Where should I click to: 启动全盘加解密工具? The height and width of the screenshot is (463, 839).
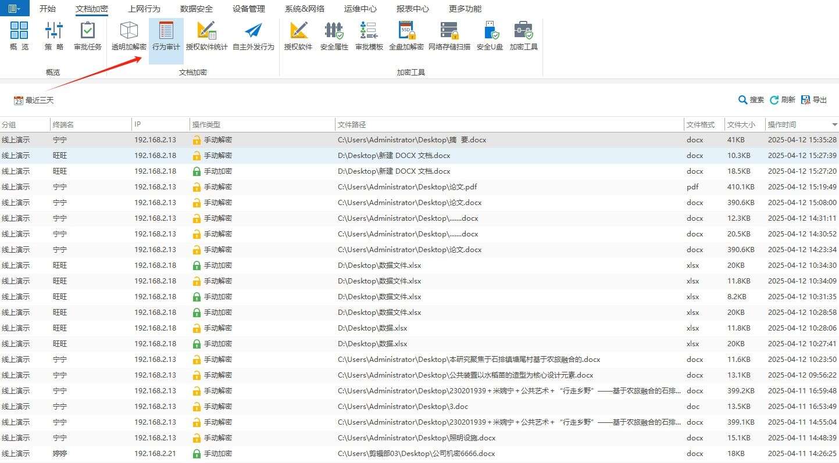[x=407, y=36]
